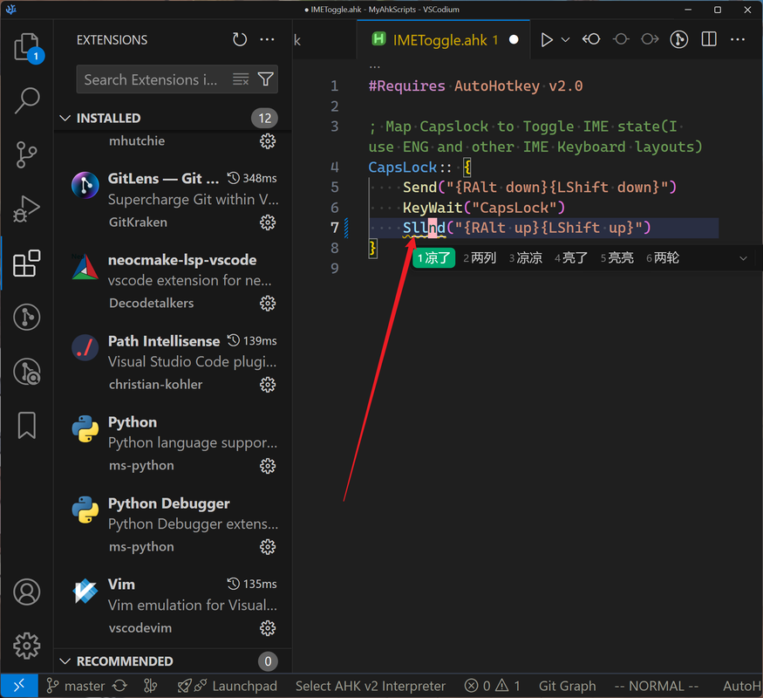
Task: Expand IME candidate list chevron
Action: pos(743,258)
